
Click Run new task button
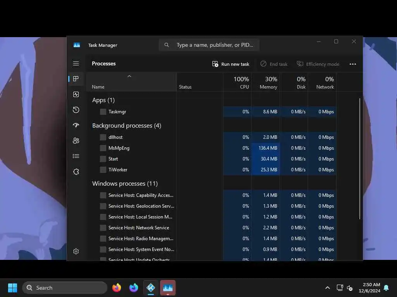tap(231, 64)
